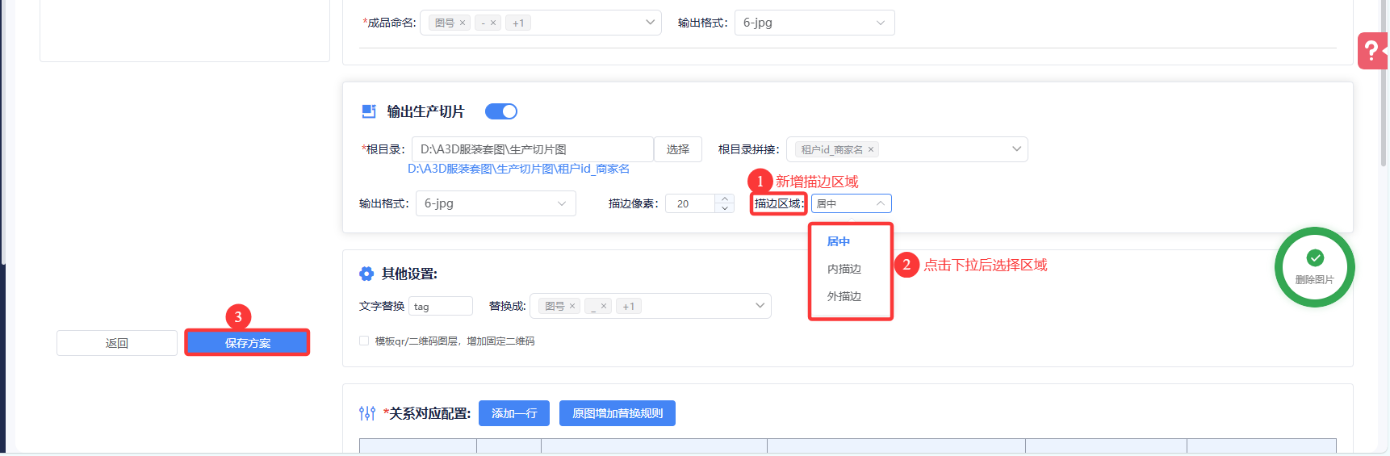Toggle the 输出生产切片 switch off

[501, 111]
